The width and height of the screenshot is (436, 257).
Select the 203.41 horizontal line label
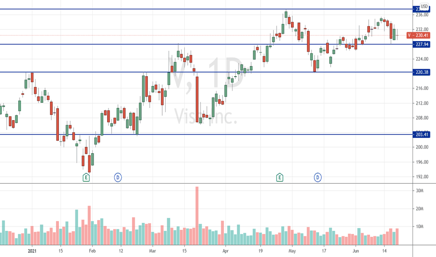tap(421, 135)
